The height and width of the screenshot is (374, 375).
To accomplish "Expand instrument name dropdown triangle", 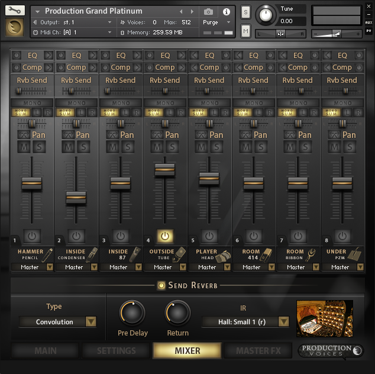I will coord(37,11).
